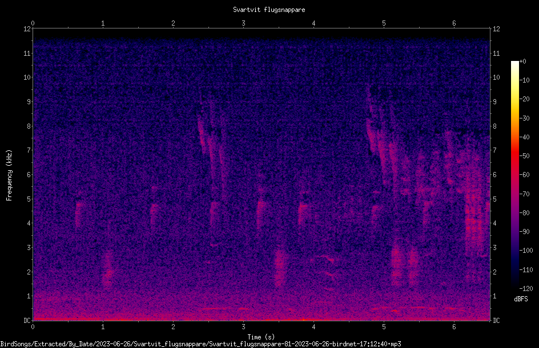Click '4' on the top time axis
Image resolution: width=539 pixels, height=348 pixels.
click(x=313, y=23)
